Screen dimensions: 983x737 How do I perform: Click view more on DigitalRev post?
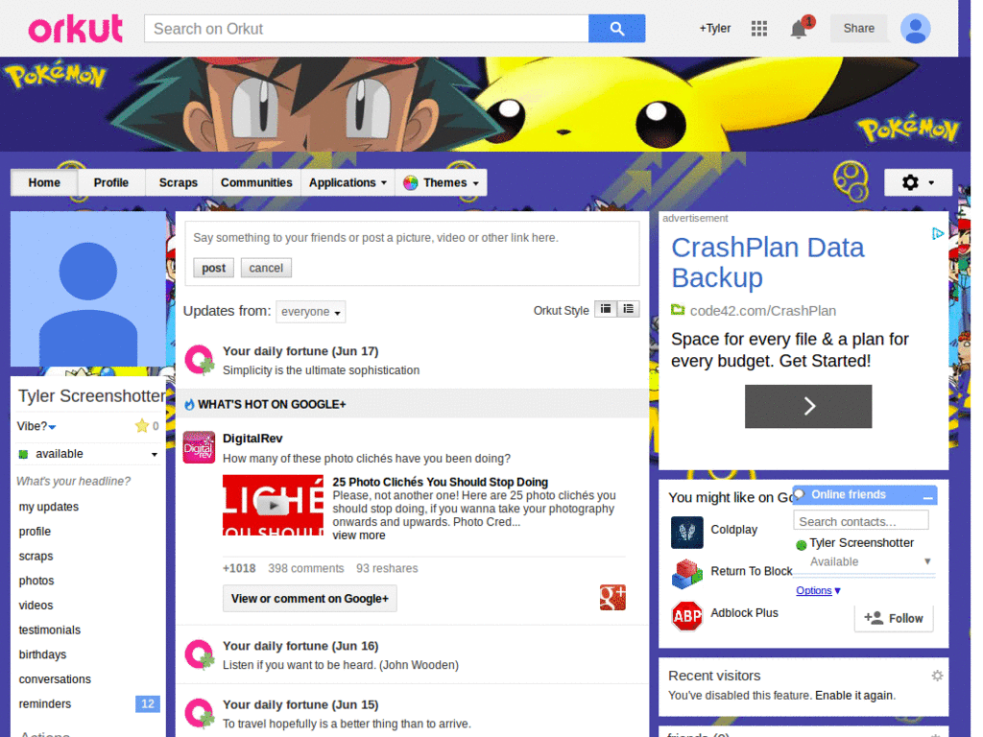point(359,535)
